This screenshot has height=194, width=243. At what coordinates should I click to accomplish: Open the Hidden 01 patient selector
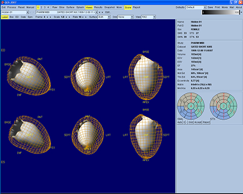click(15, 12)
